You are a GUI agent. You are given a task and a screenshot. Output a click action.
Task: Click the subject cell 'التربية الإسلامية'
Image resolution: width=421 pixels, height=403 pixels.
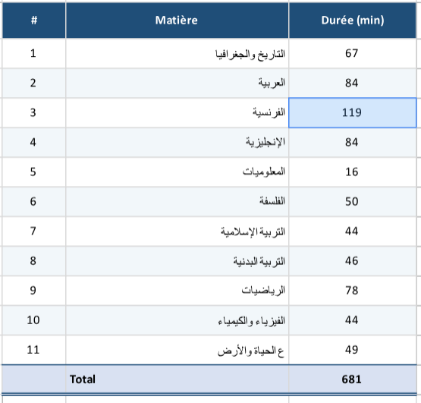point(178,231)
